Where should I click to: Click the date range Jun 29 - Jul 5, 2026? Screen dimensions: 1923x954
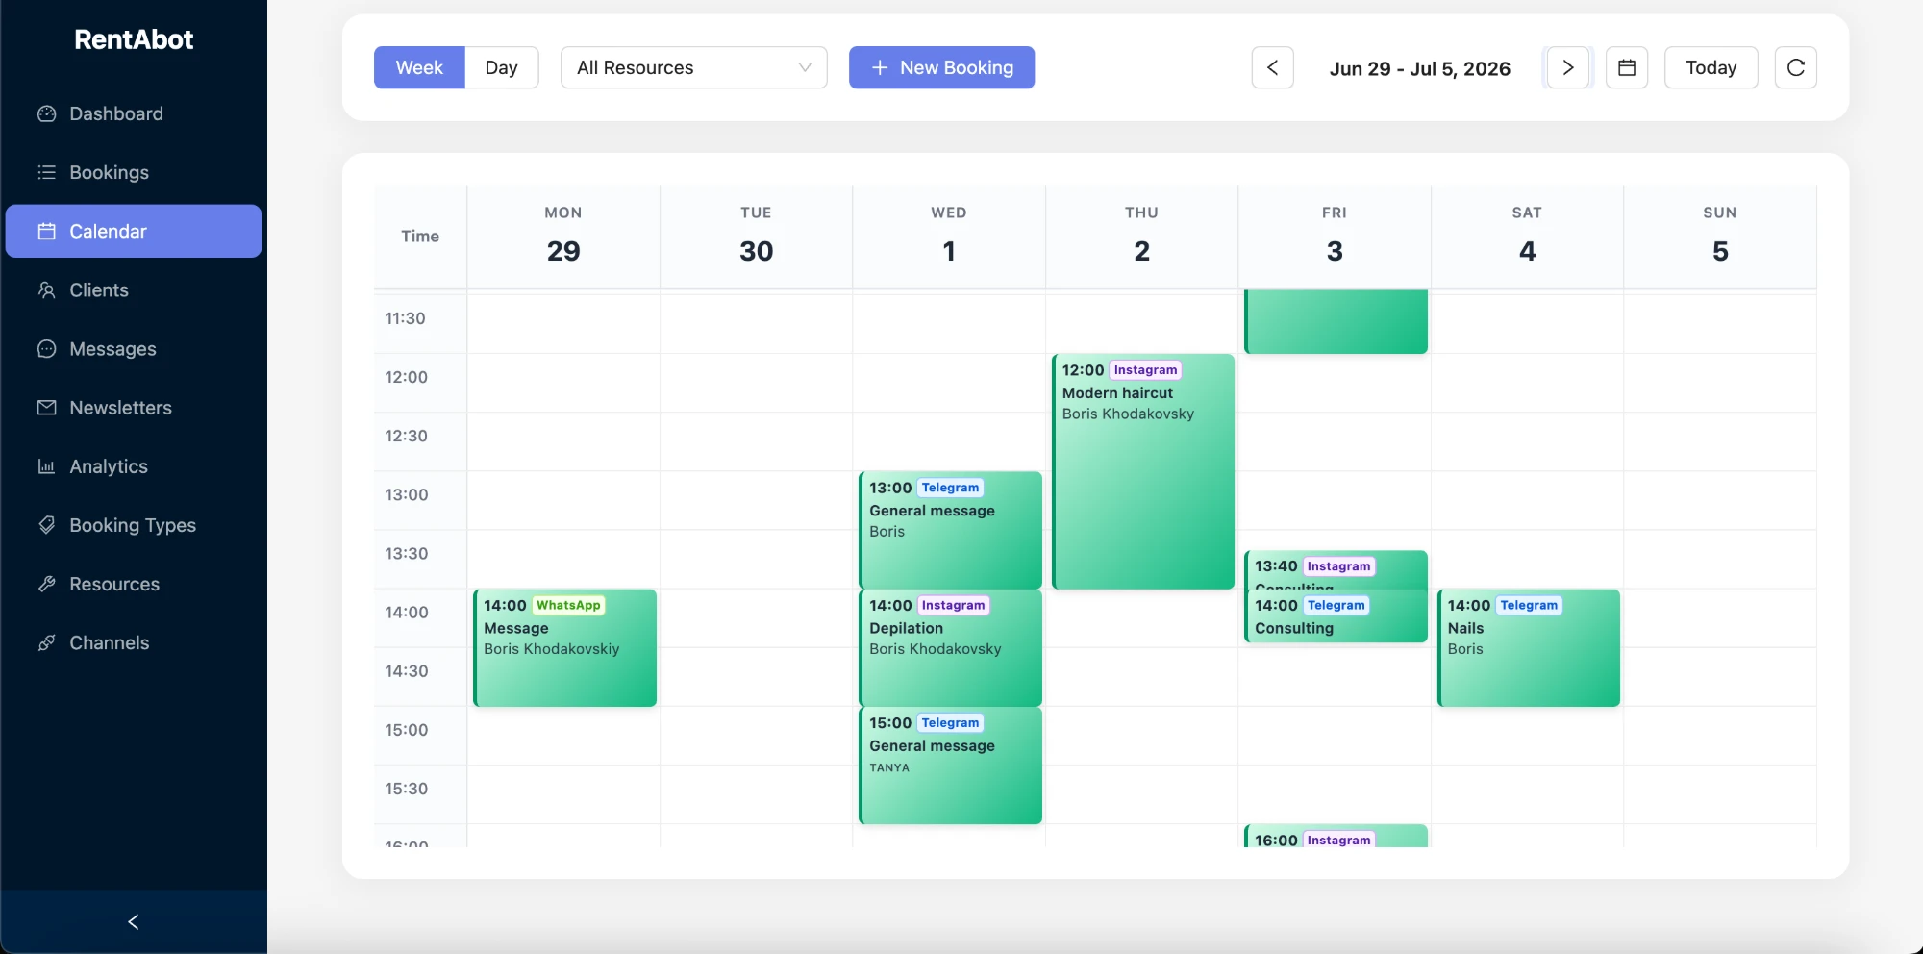click(1419, 68)
